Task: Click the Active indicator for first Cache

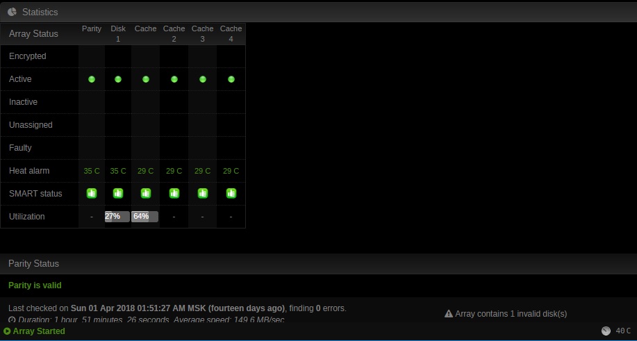Action: (x=145, y=79)
